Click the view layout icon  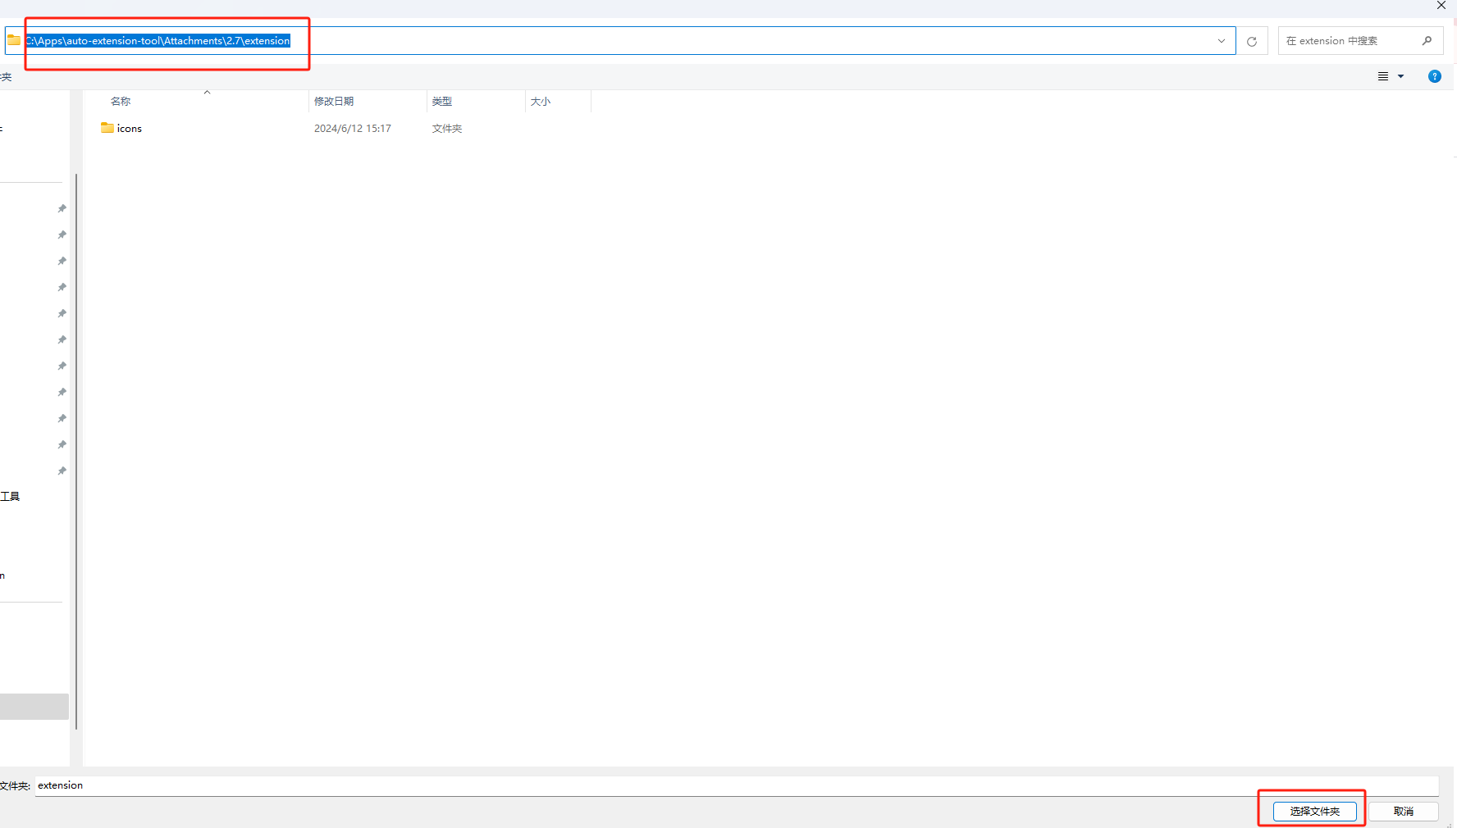click(x=1383, y=76)
